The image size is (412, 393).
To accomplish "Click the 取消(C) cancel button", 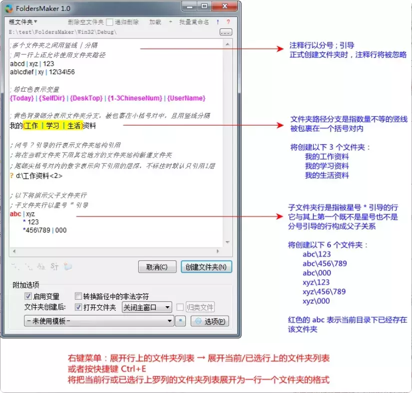I will [x=157, y=267].
